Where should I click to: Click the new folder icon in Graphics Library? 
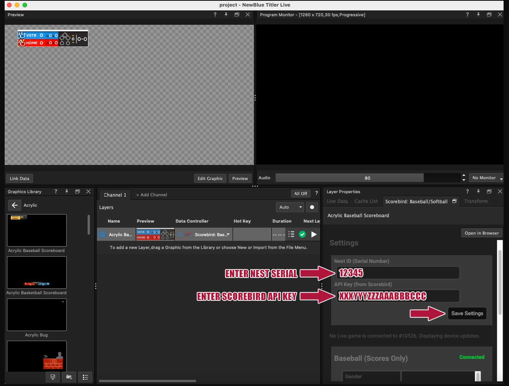tap(69, 377)
